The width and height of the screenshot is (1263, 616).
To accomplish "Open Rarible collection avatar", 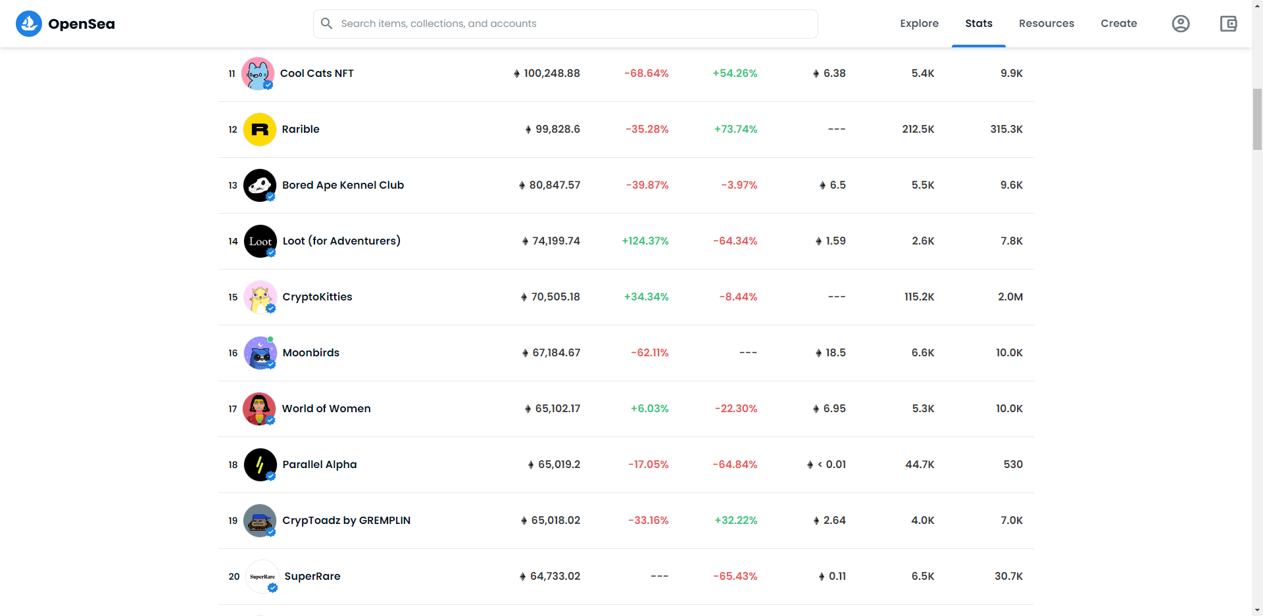I will [x=260, y=130].
